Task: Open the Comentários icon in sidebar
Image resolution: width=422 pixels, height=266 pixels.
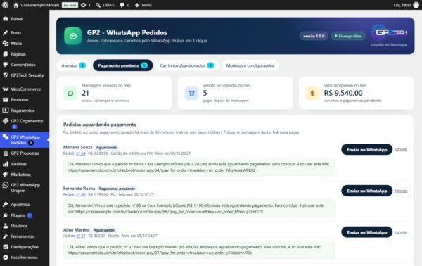Action: coord(6,65)
